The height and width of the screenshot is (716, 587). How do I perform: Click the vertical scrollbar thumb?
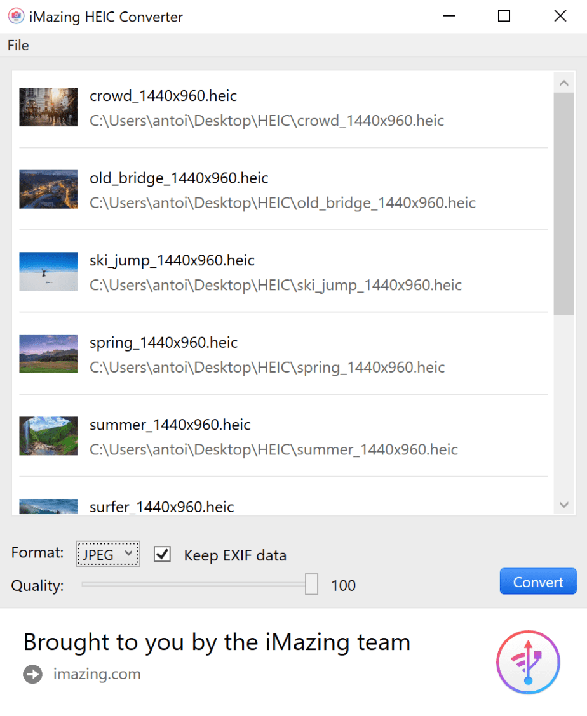(564, 204)
